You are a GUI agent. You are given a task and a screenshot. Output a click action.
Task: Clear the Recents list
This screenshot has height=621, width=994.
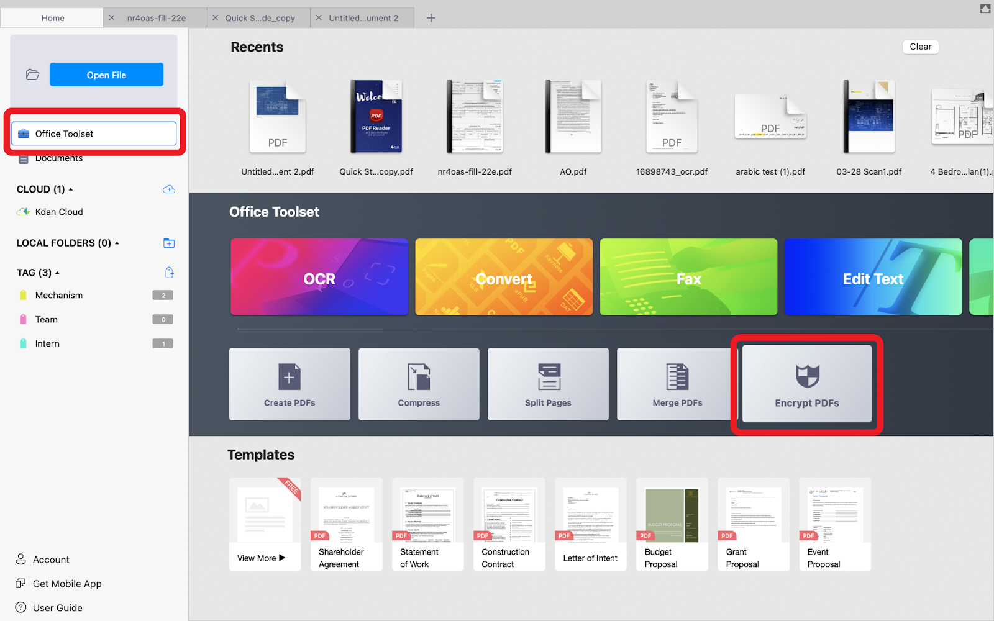tap(920, 47)
